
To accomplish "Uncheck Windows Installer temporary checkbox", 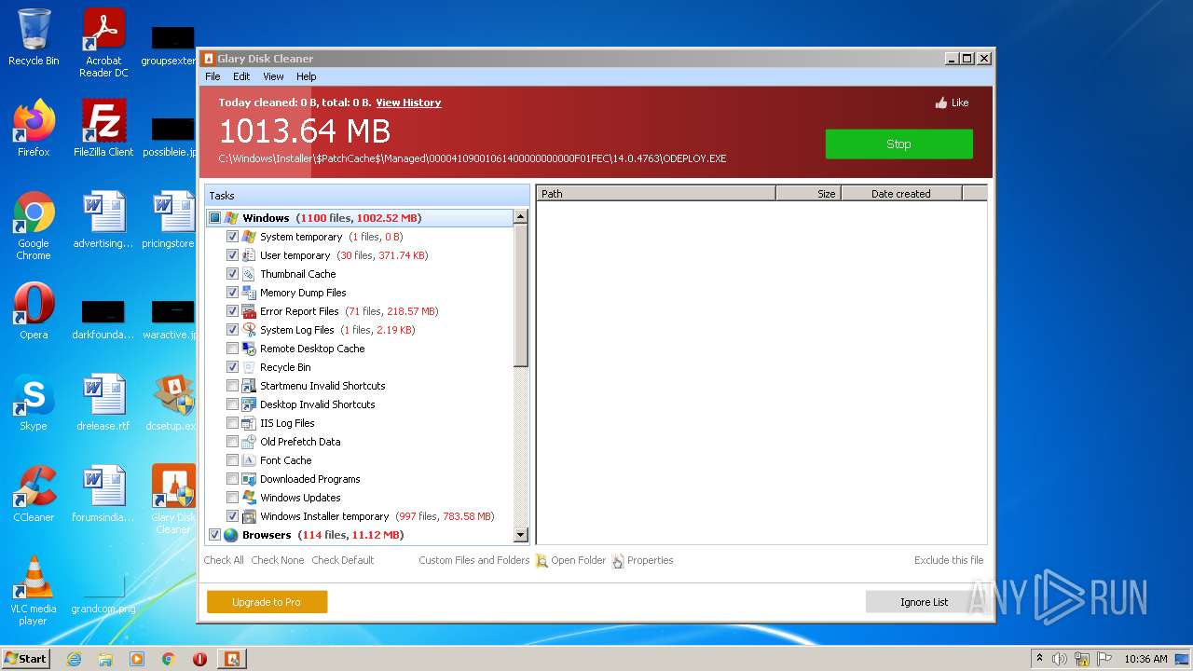I will 233,516.
